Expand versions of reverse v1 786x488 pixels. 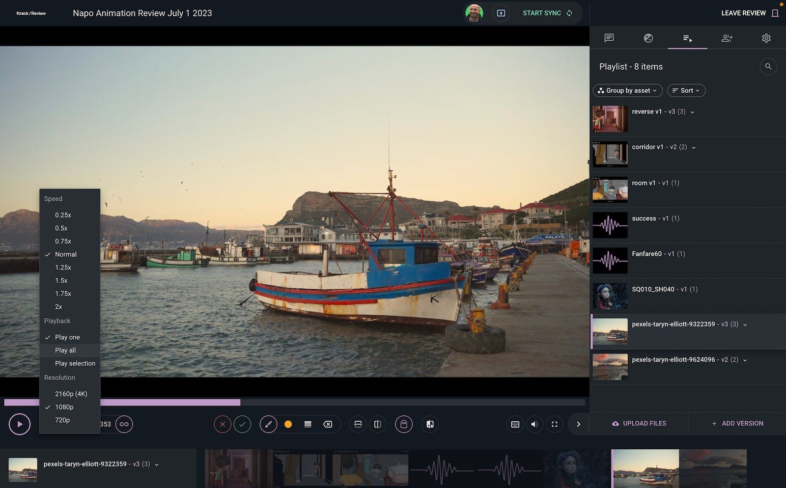pyautogui.click(x=693, y=112)
